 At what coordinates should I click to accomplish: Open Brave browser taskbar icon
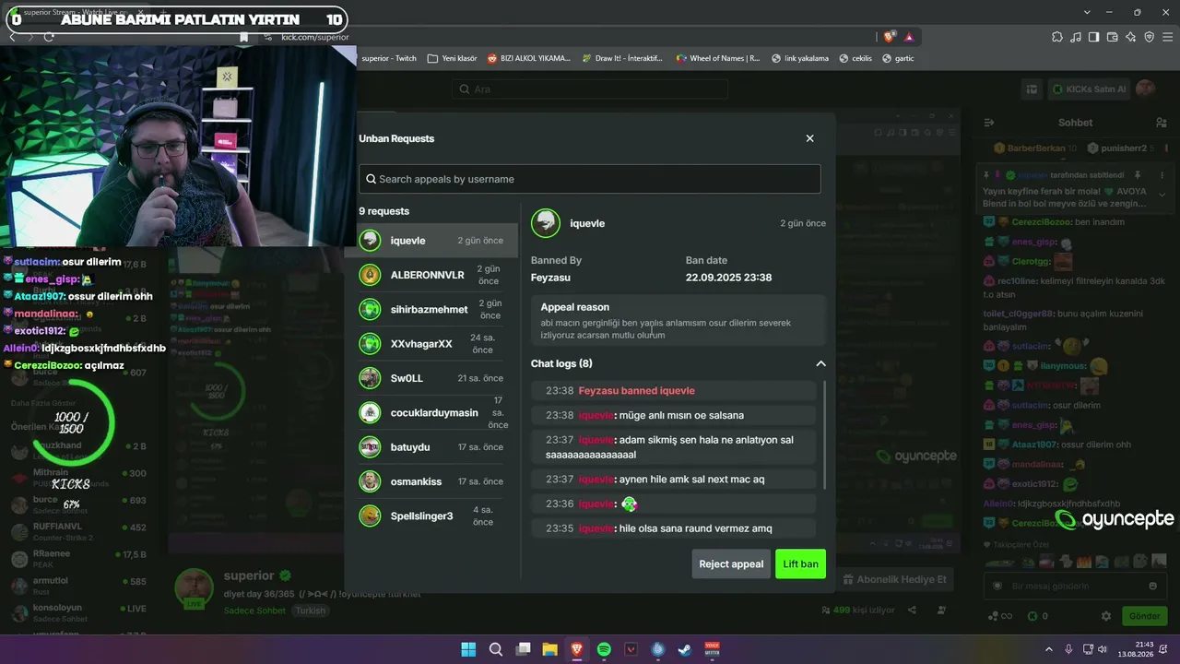point(577,649)
